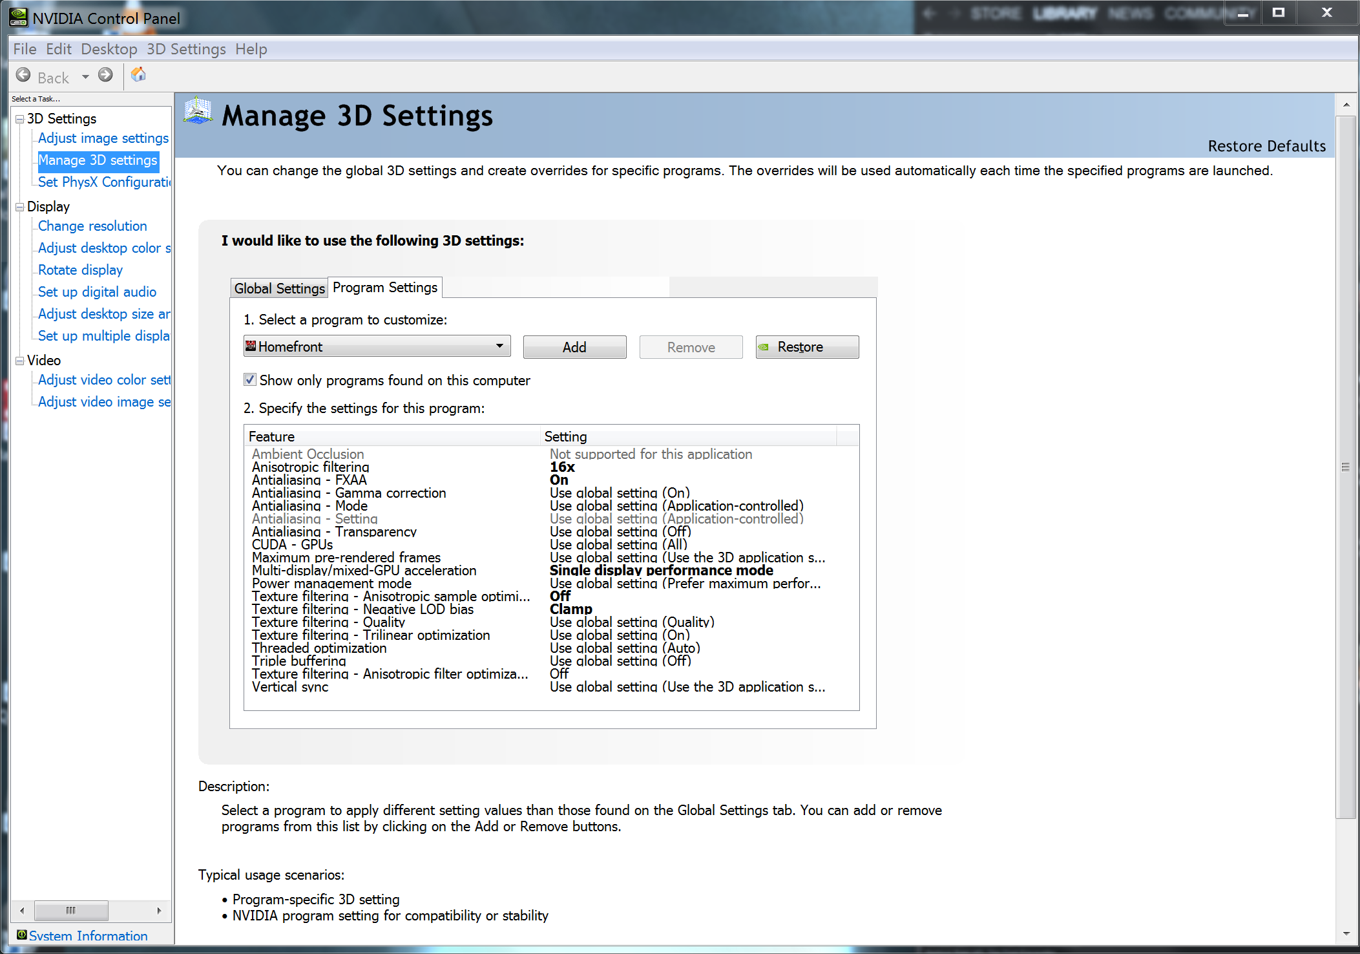Select the Power management mode row
This screenshot has width=1360, height=954.
pyautogui.click(x=551, y=583)
